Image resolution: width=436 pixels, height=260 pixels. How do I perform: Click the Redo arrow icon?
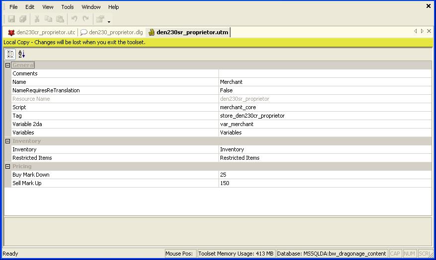coord(85,19)
